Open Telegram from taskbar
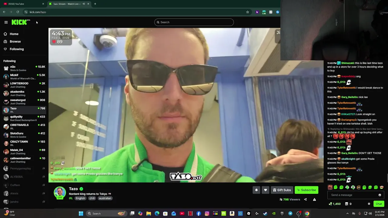388x218 pixels. point(290,213)
